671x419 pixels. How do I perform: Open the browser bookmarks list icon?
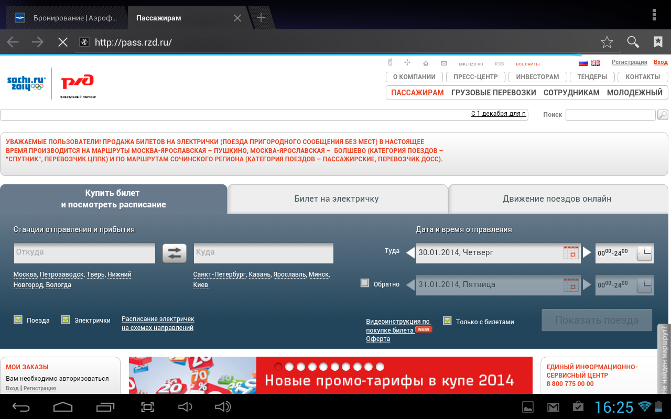pos(658,42)
